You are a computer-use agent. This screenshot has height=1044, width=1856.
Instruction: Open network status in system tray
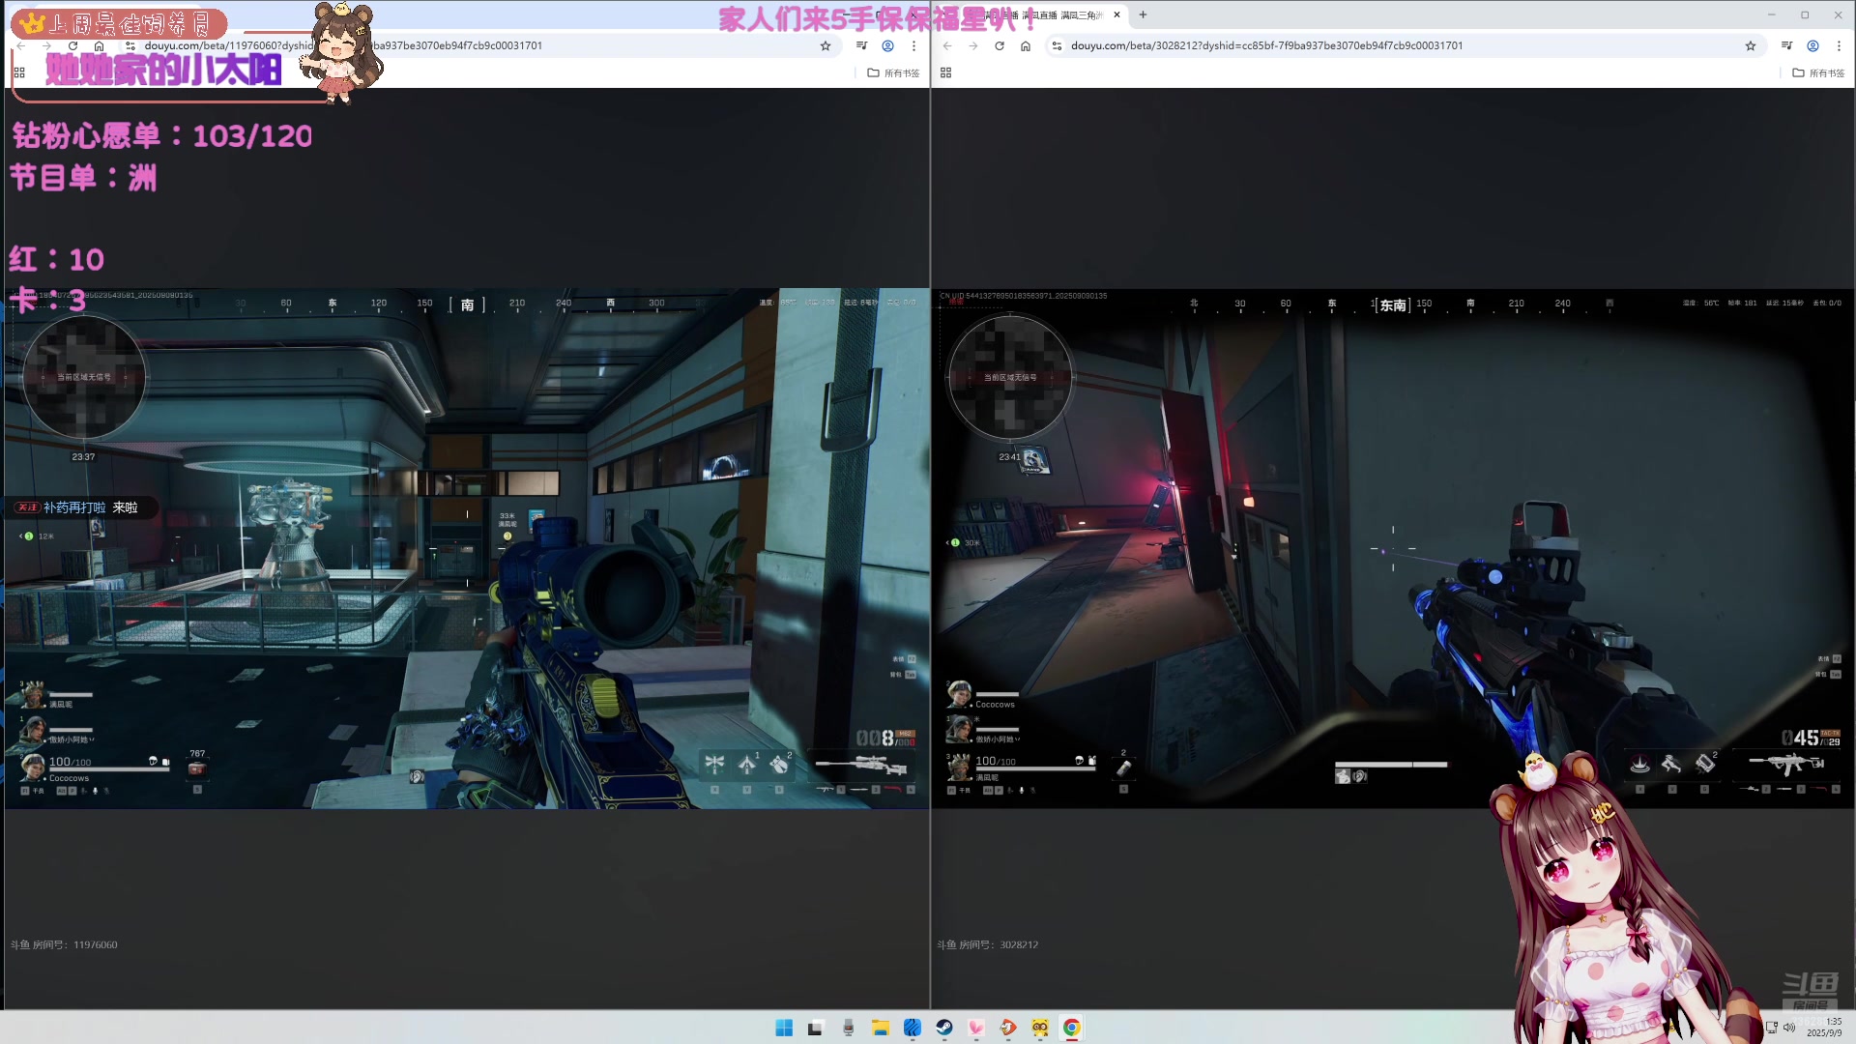click(1772, 1028)
